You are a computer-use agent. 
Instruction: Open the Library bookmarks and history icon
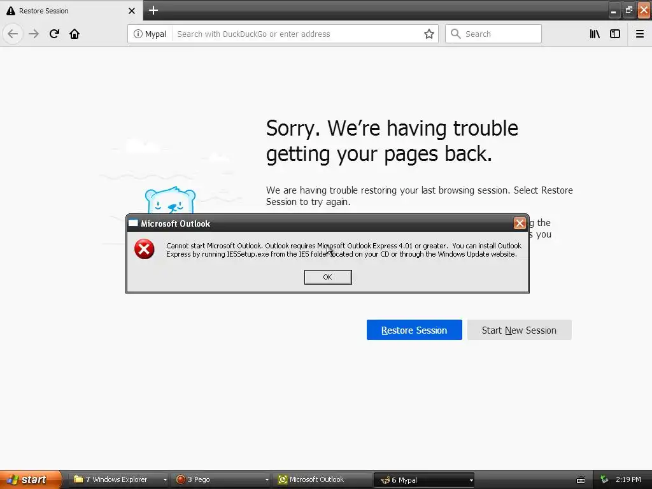click(x=595, y=34)
